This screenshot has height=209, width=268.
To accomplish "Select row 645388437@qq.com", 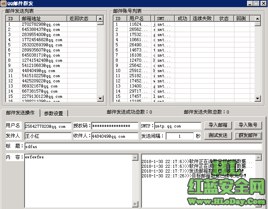I will pos(51,29).
